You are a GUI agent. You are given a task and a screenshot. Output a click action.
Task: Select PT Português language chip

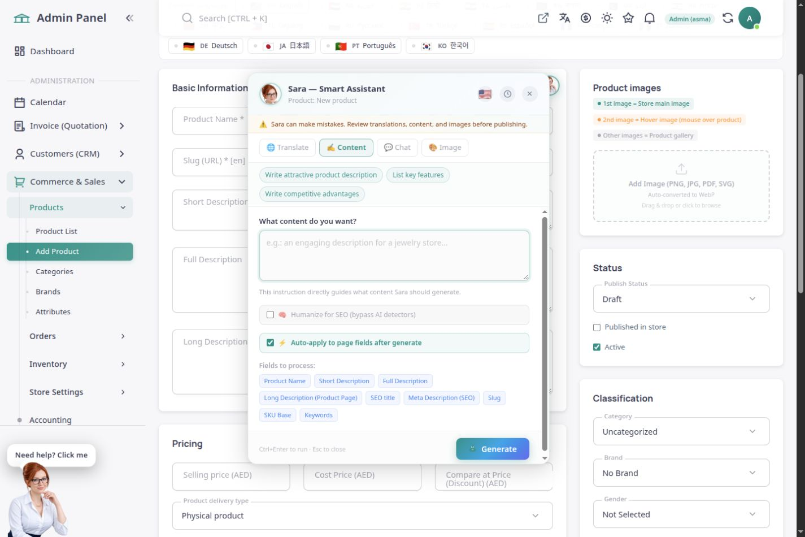point(361,46)
